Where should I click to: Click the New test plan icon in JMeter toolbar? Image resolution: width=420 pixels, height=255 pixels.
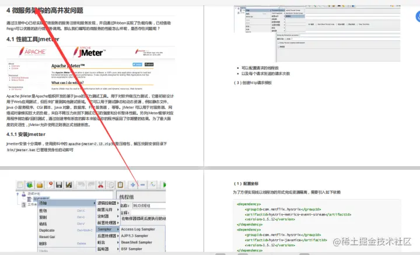point(20,184)
